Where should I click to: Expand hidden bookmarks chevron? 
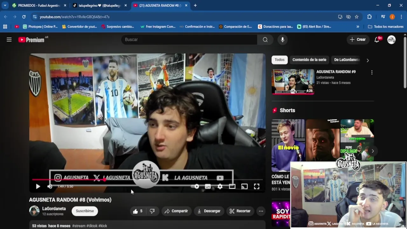coord(358,27)
